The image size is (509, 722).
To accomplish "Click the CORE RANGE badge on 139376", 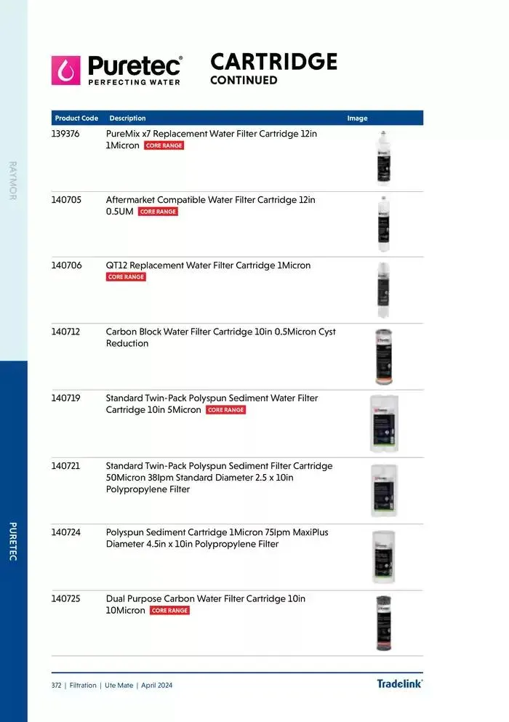I will 164,145.
